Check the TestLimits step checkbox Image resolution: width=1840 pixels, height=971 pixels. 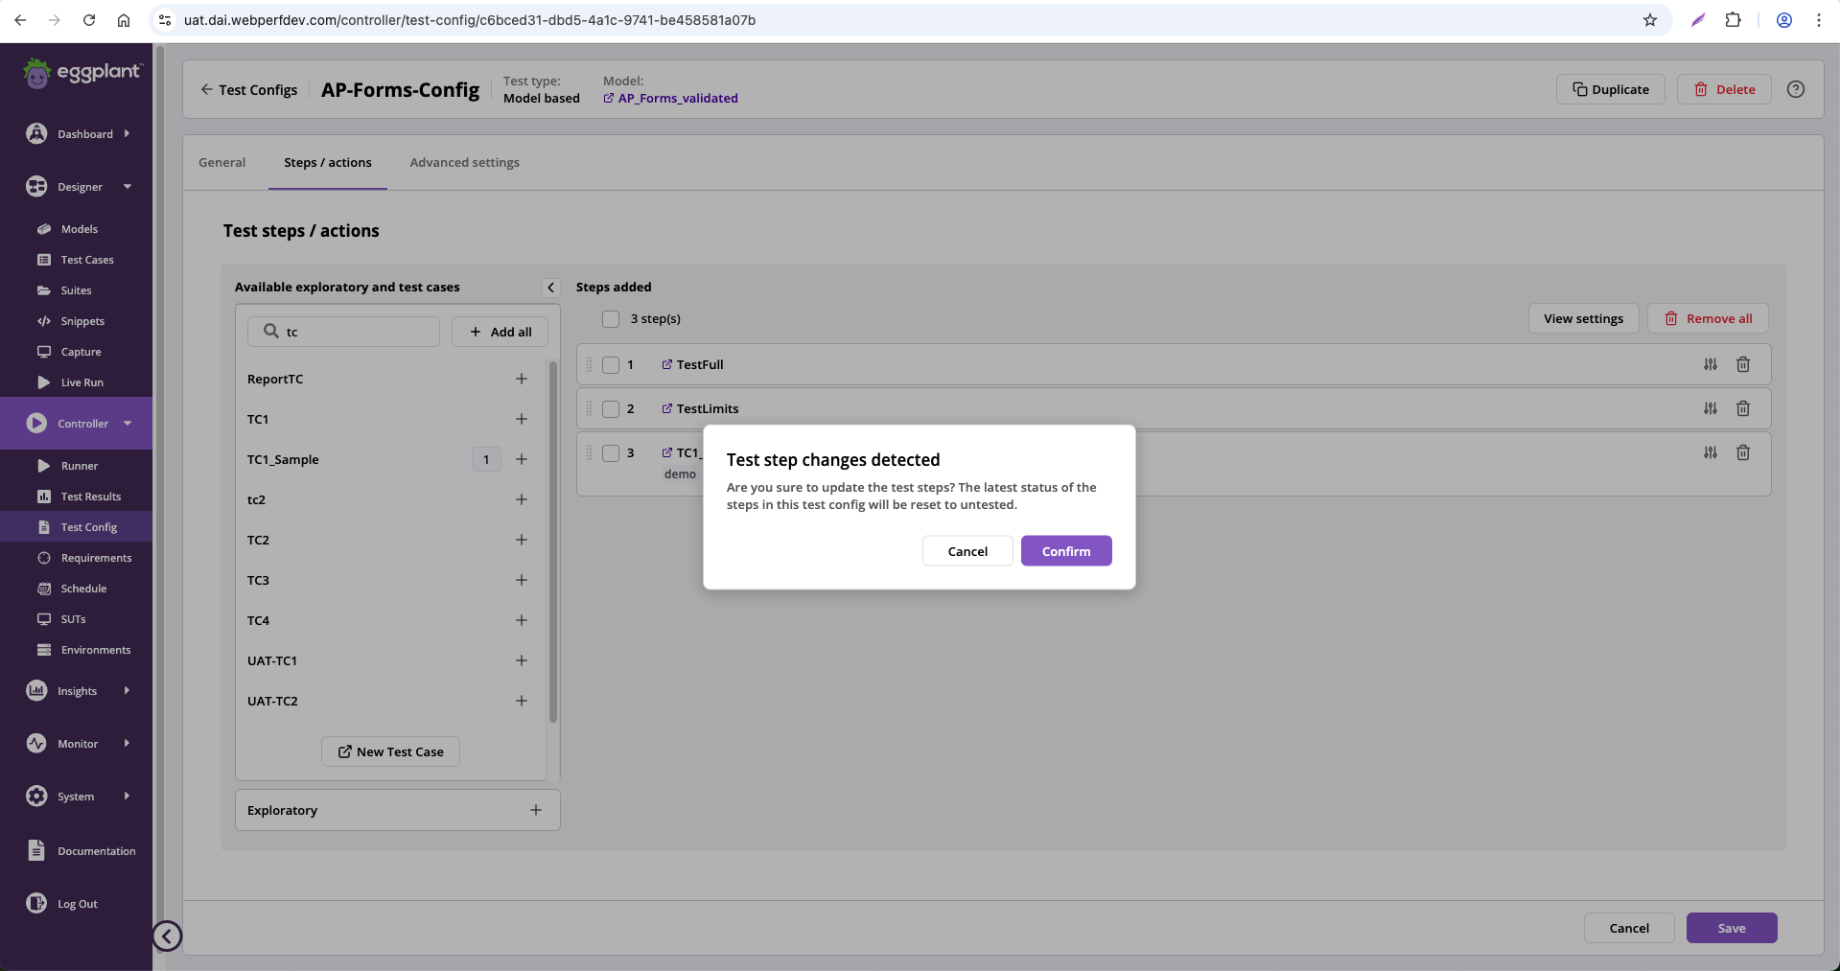pyautogui.click(x=611, y=409)
